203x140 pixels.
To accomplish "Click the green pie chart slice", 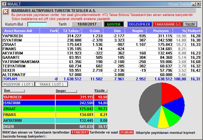I will [x=171, y=118].
